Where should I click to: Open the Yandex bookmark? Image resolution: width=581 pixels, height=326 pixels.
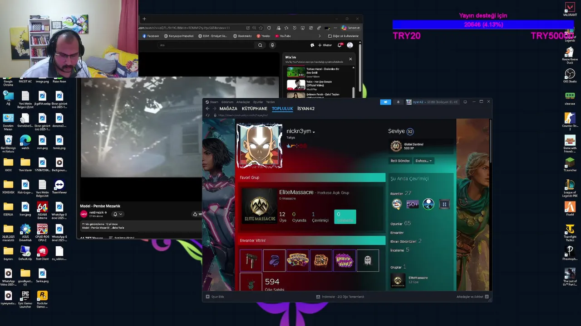click(263, 36)
